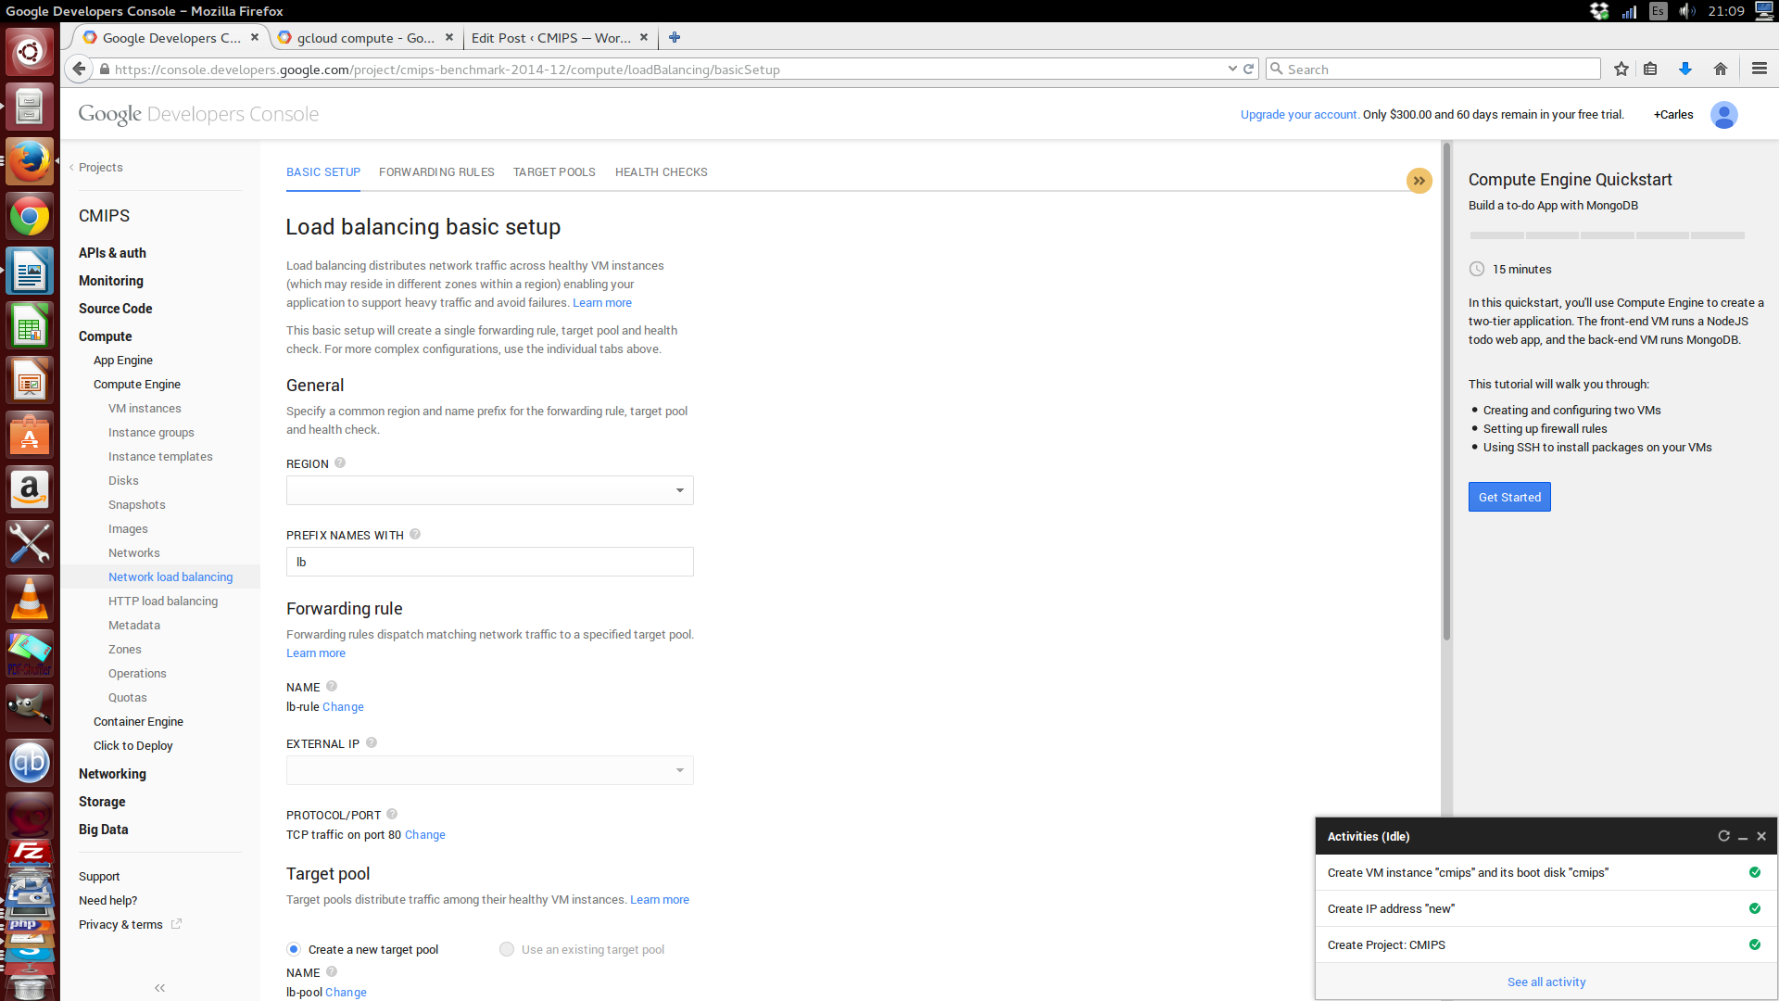Open a new Firefox tab
The height and width of the screenshot is (1001, 1779).
(x=675, y=37)
